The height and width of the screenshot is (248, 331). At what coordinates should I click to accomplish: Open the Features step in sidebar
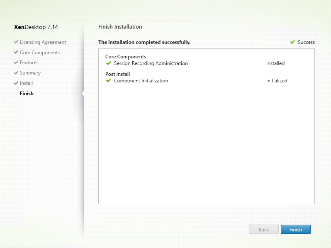coord(29,63)
